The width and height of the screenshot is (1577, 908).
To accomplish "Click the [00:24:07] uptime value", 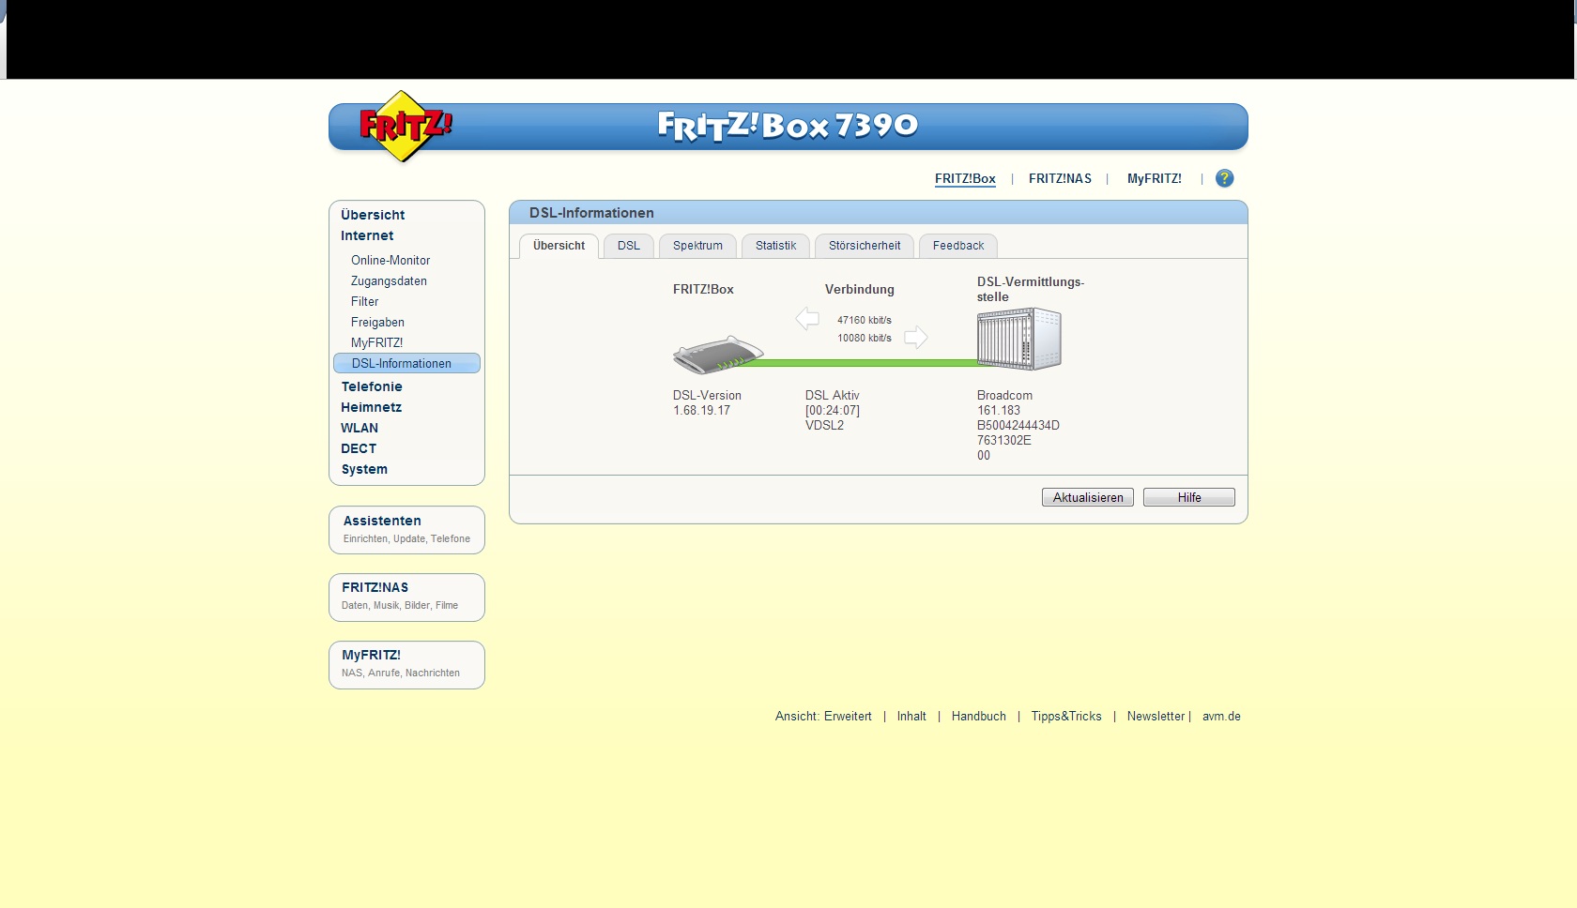I will [x=833, y=411].
